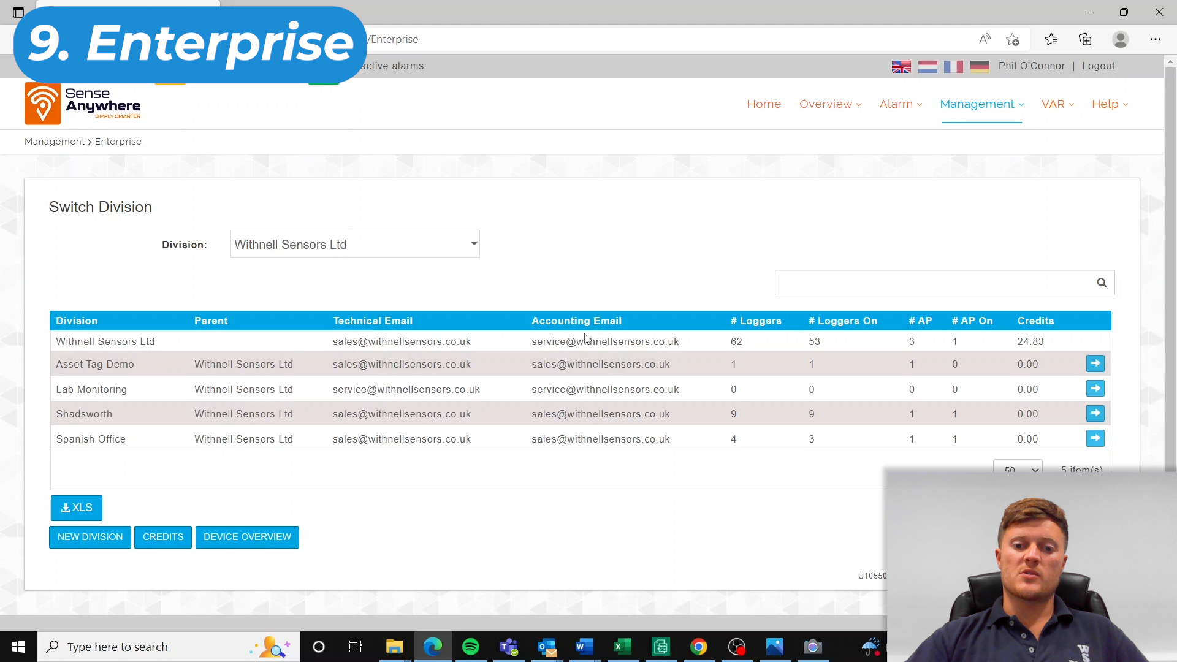The height and width of the screenshot is (662, 1177).
Task: Add this page to favorites (star plus icon)
Action: click(x=1013, y=39)
